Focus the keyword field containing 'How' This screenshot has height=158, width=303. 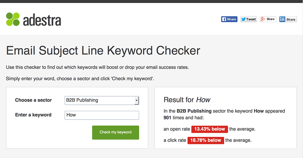[102, 115]
